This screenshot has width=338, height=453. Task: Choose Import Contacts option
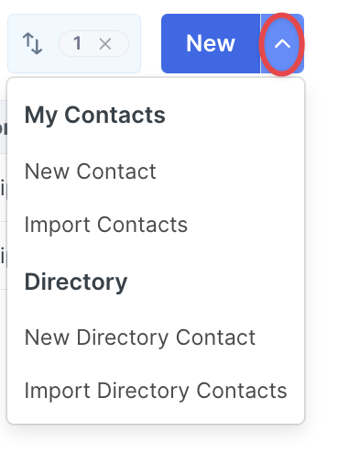[x=106, y=225]
